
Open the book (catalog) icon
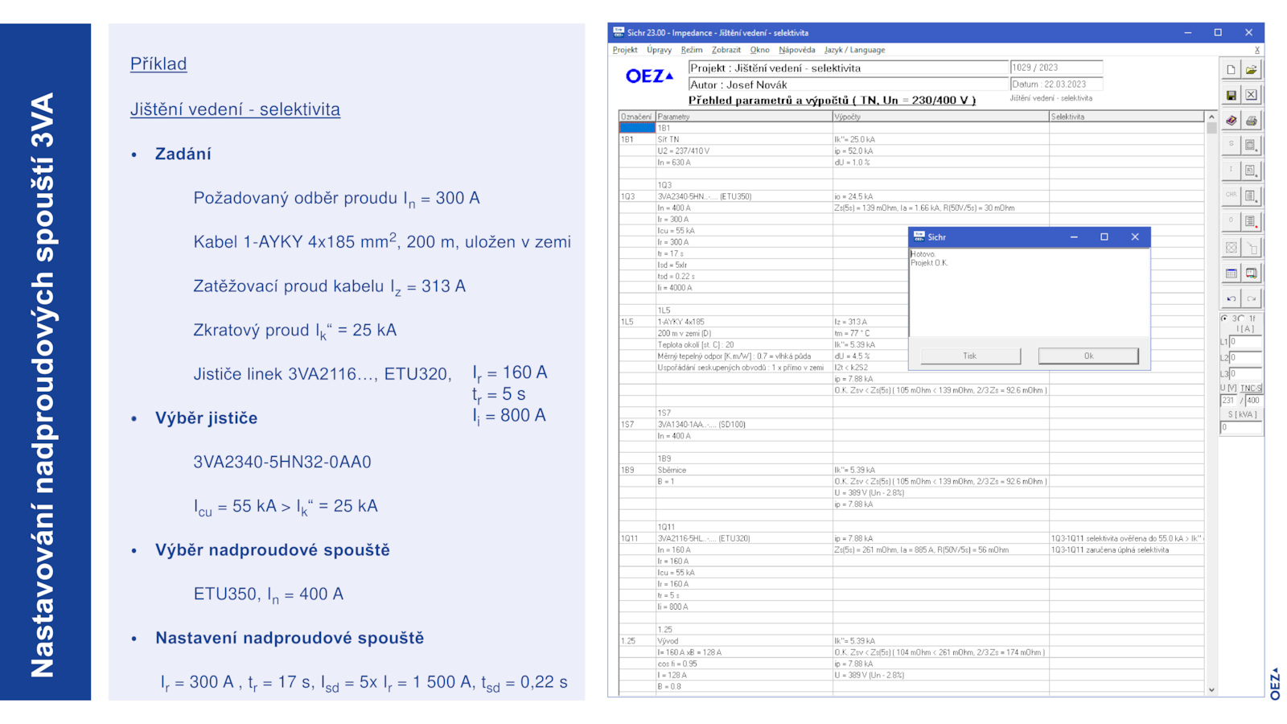coord(1231,121)
